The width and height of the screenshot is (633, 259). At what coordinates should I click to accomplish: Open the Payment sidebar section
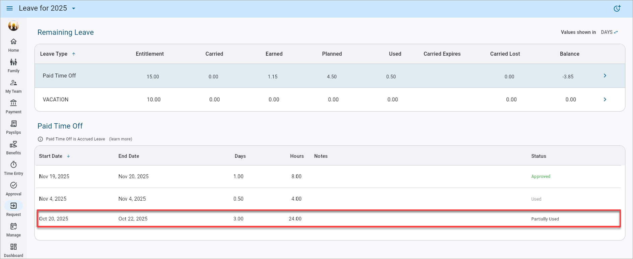click(13, 107)
